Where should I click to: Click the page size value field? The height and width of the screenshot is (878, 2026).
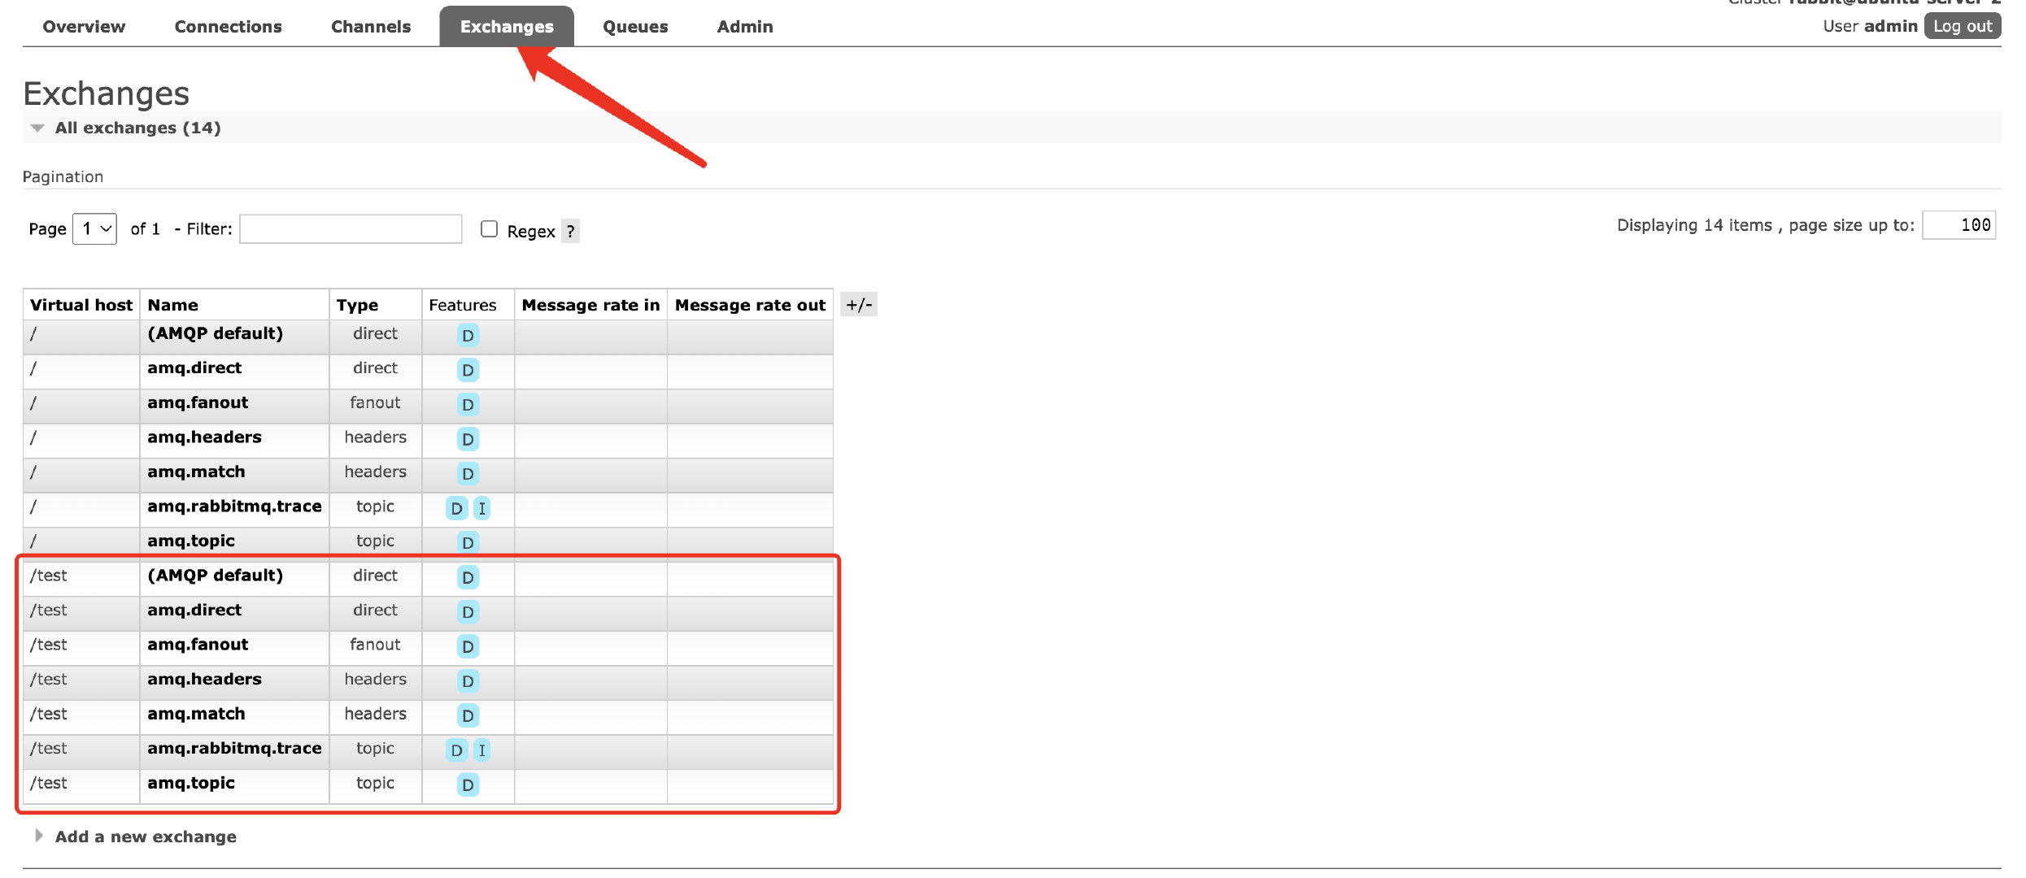[1960, 225]
